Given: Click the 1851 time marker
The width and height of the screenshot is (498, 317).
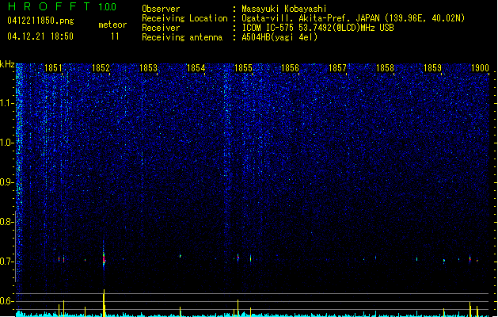Looking at the screenshot, I should pos(53,67).
